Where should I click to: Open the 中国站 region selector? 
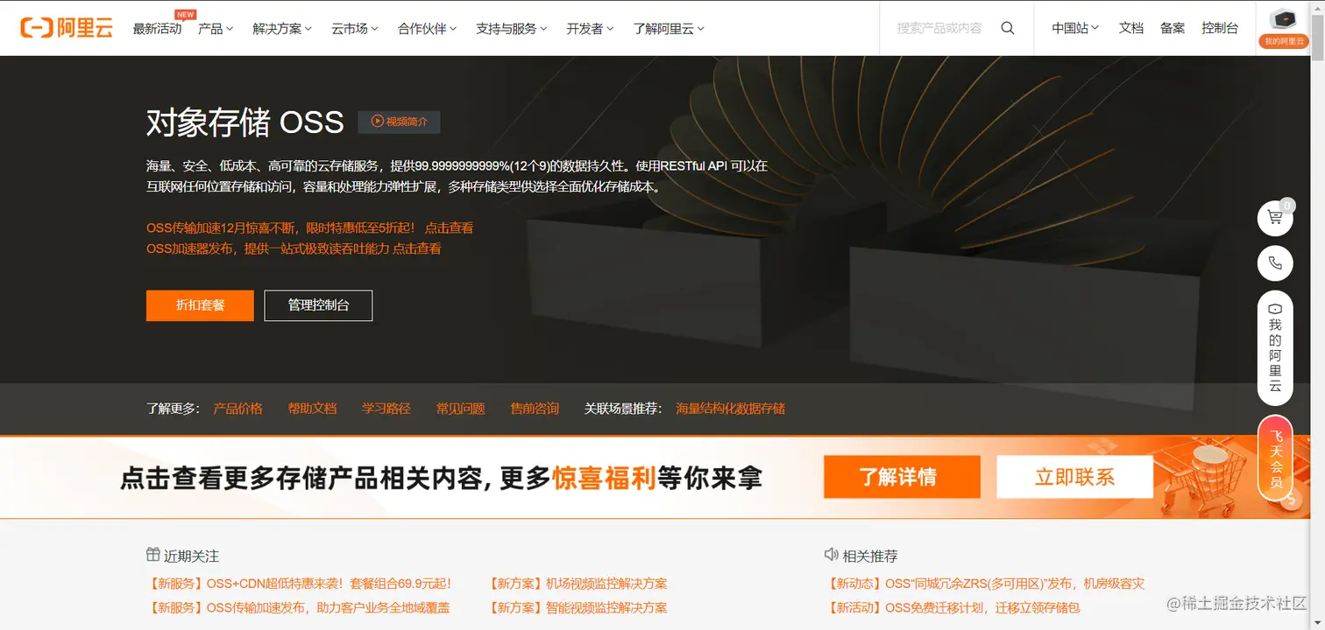pos(1075,28)
